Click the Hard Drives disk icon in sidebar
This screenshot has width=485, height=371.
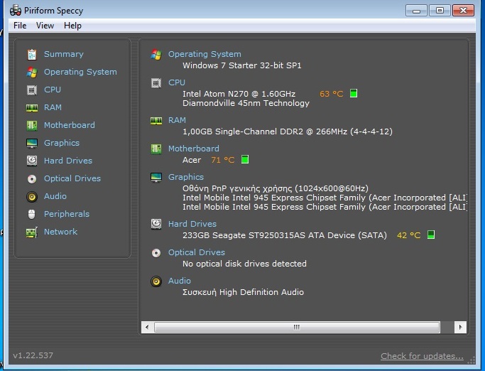click(x=32, y=161)
